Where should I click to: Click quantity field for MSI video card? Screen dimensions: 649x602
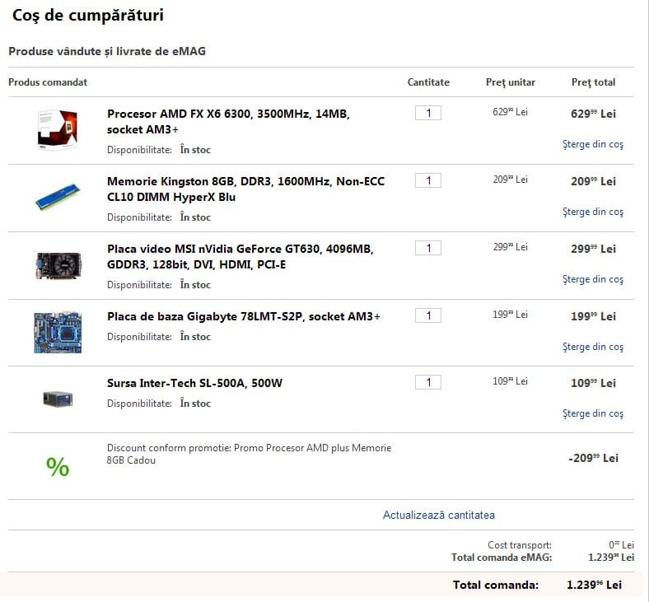click(428, 248)
